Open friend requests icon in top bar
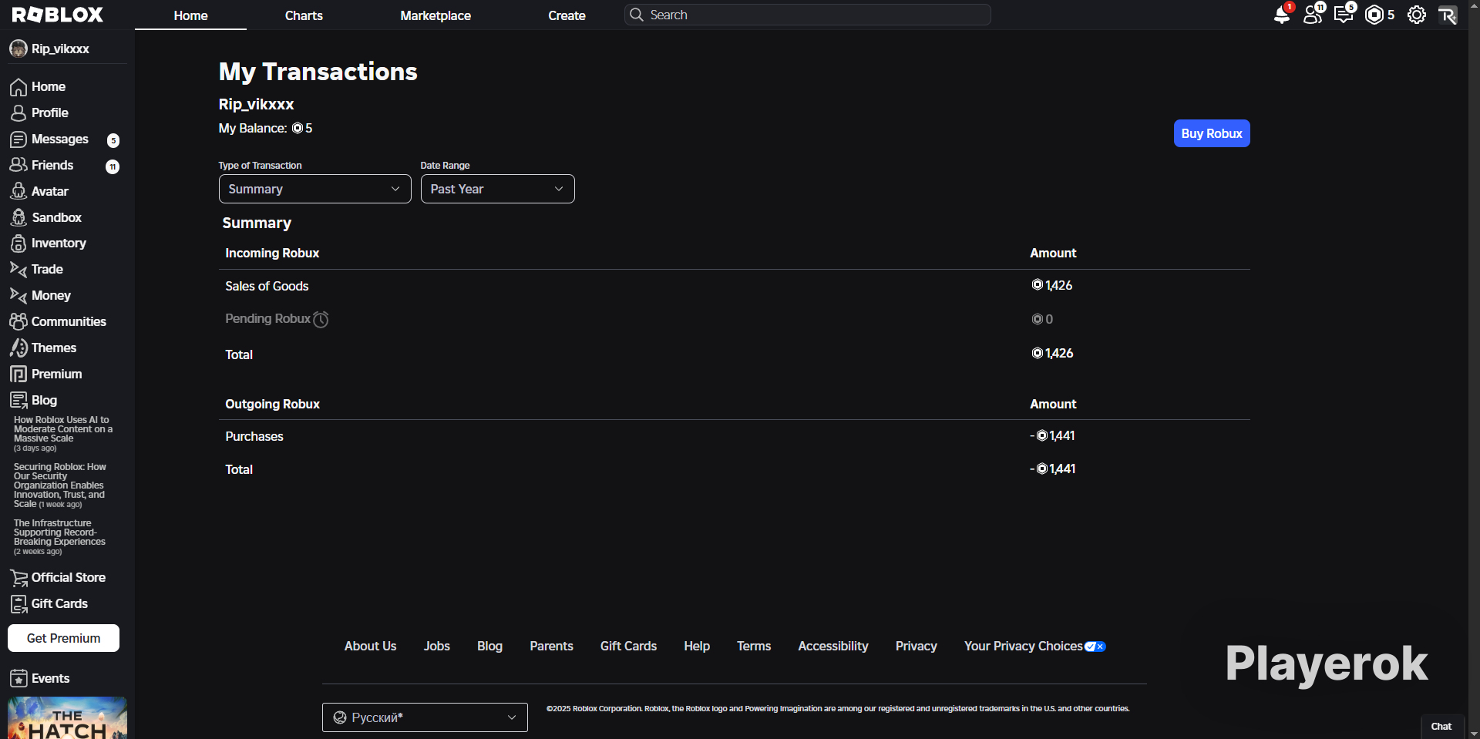Screen dimensions: 1480x739 tap(1313, 15)
